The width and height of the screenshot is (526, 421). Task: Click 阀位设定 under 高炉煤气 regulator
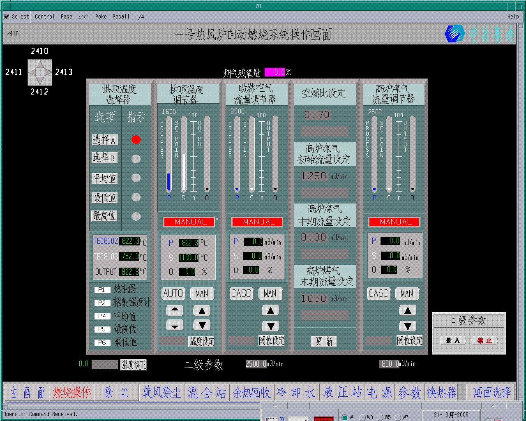point(410,340)
